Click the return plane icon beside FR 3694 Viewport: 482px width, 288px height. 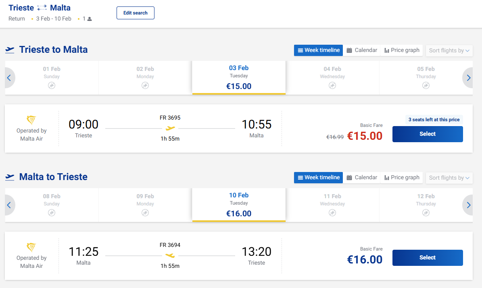click(170, 255)
